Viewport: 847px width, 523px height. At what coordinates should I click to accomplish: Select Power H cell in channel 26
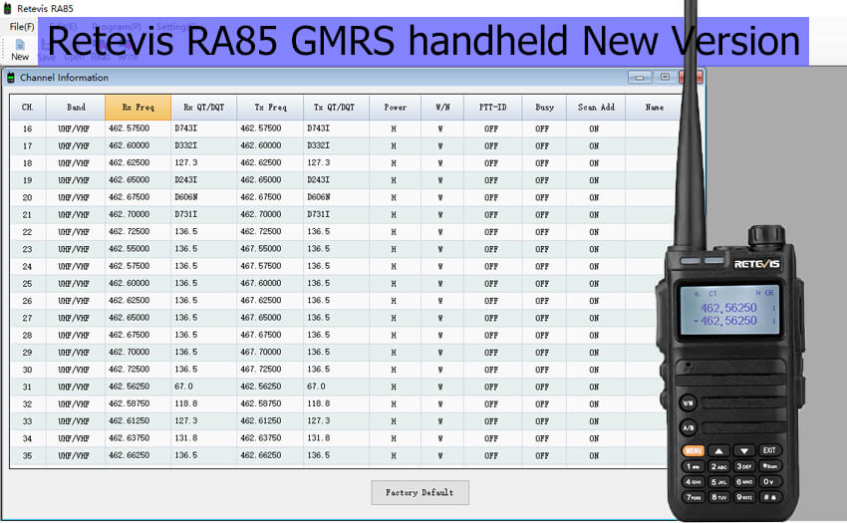tap(395, 301)
